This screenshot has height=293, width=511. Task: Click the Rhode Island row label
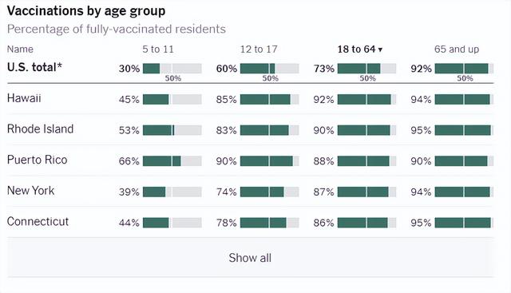point(40,129)
